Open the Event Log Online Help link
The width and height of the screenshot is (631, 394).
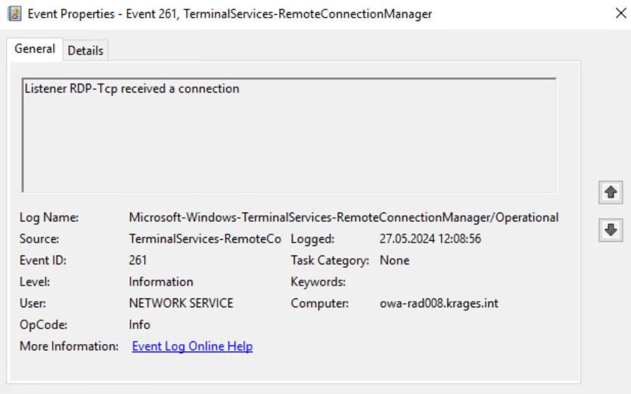192,346
